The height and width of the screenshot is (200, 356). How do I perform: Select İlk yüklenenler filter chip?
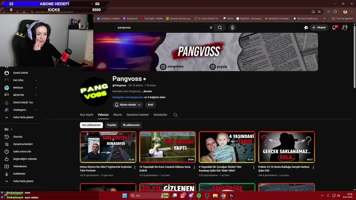point(131,125)
